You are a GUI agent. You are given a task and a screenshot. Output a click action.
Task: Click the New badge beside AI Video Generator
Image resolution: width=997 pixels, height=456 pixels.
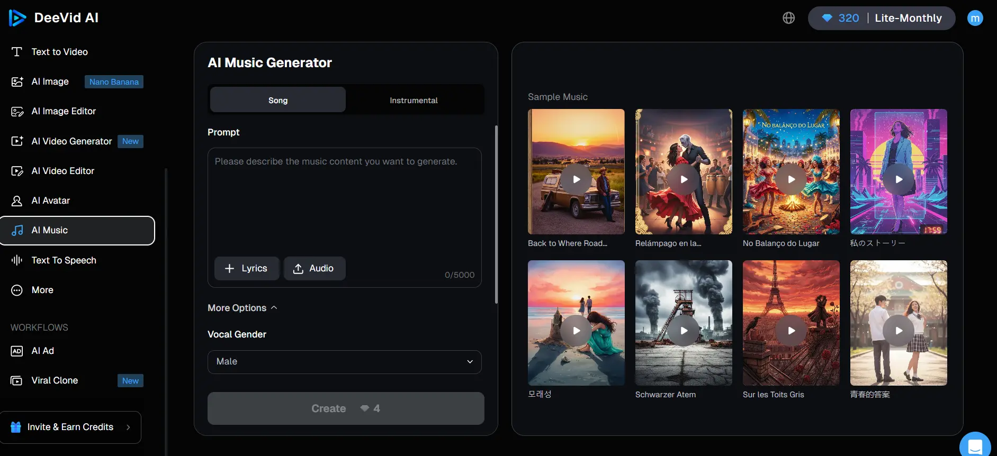pos(130,141)
